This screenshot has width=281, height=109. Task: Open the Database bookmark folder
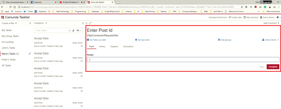(x=93, y=11)
